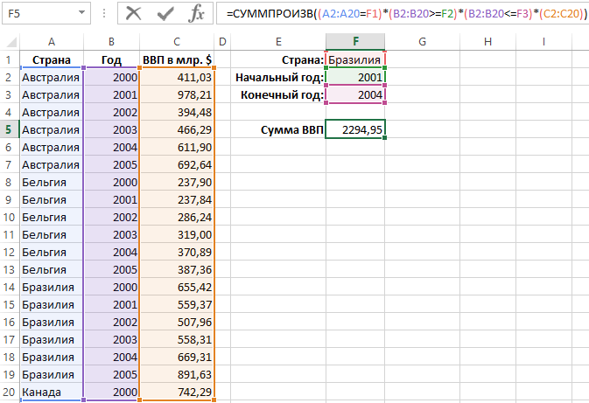The height and width of the screenshot is (403, 589).
Task: Select column E header
Action: [278, 42]
